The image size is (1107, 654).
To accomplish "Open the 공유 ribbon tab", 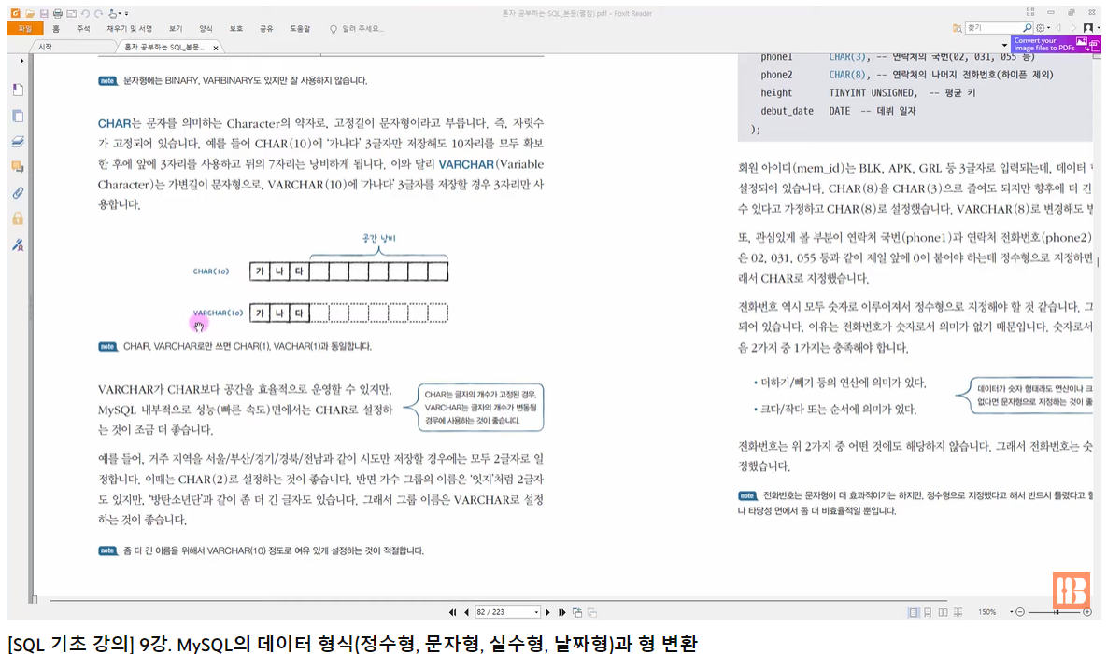I will tap(266, 29).
